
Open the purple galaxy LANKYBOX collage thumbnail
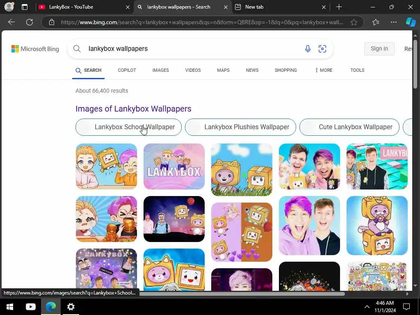tap(106, 269)
